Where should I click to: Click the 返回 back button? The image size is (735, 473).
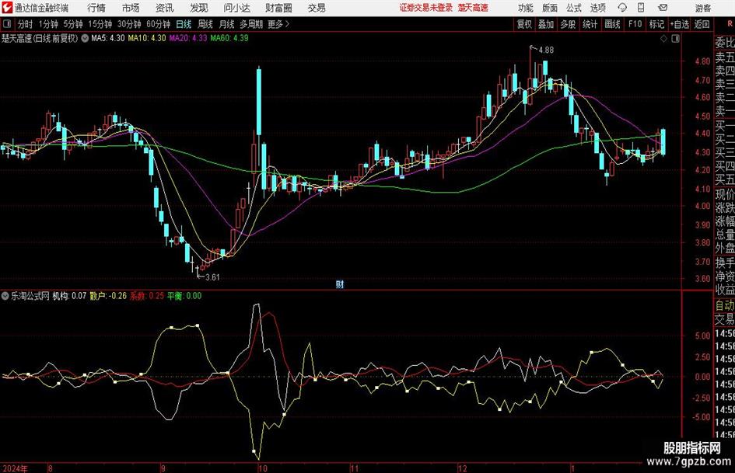702,24
